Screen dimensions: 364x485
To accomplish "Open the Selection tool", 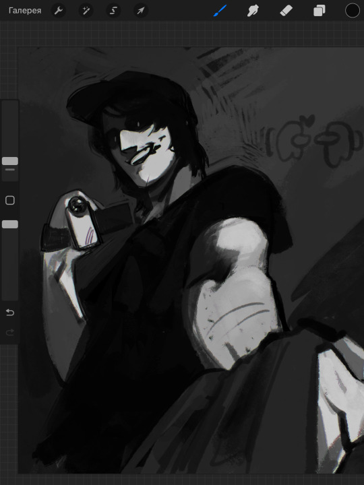I will point(113,11).
